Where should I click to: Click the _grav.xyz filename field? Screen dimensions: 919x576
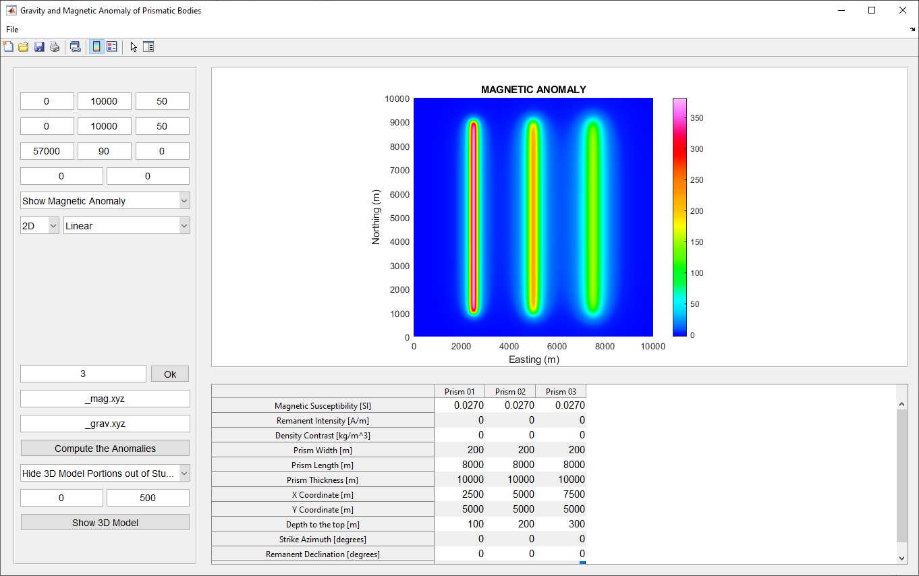[x=105, y=424]
